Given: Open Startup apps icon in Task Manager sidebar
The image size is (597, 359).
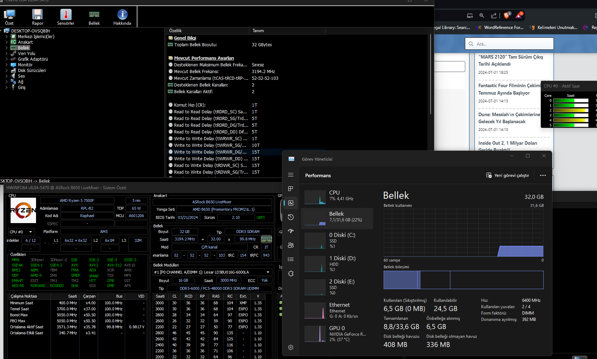Looking at the screenshot, I should (x=291, y=231).
